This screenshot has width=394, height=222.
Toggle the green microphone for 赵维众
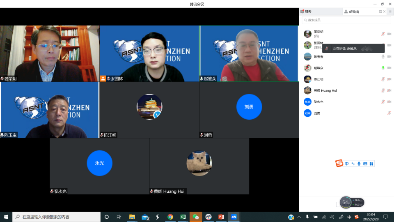coord(383,68)
